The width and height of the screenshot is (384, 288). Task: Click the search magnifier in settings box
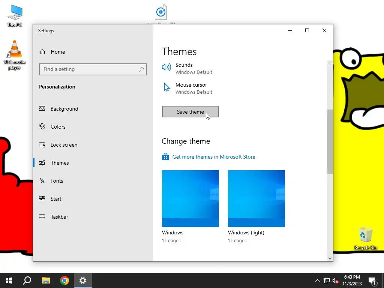tap(141, 69)
